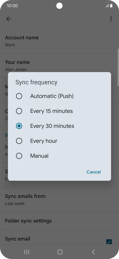Open Folder sync settings
Image resolution: width=119 pixels, height=259 pixels.
(x=59, y=221)
